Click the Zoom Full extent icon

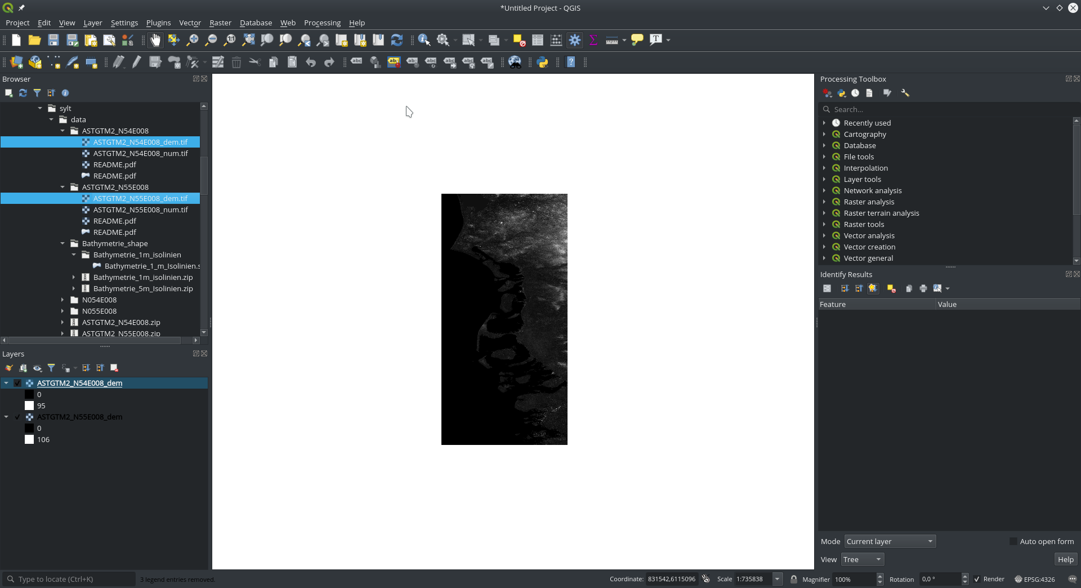(x=248, y=40)
